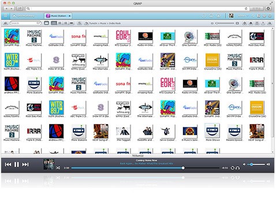Click inside the Search field
This screenshot has height=207, width=276.
tap(23, 23)
